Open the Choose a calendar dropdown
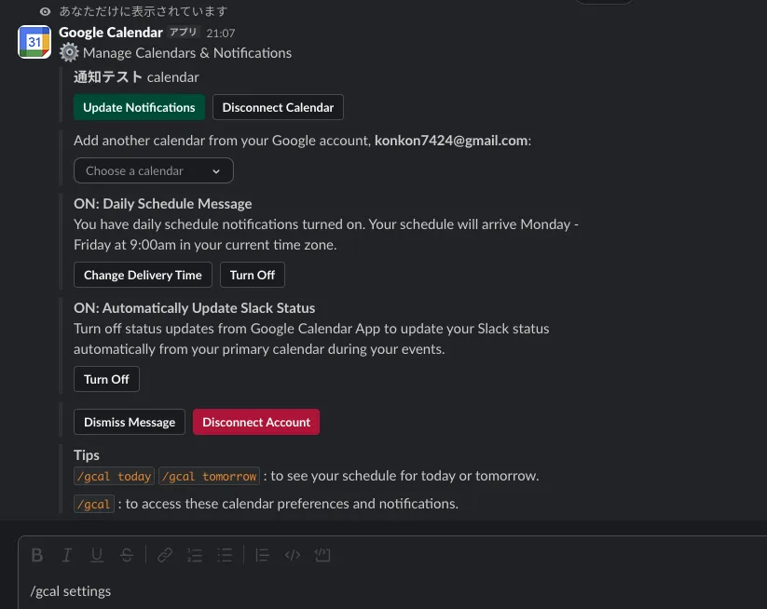Image resolution: width=767 pixels, height=609 pixels. click(154, 170)
